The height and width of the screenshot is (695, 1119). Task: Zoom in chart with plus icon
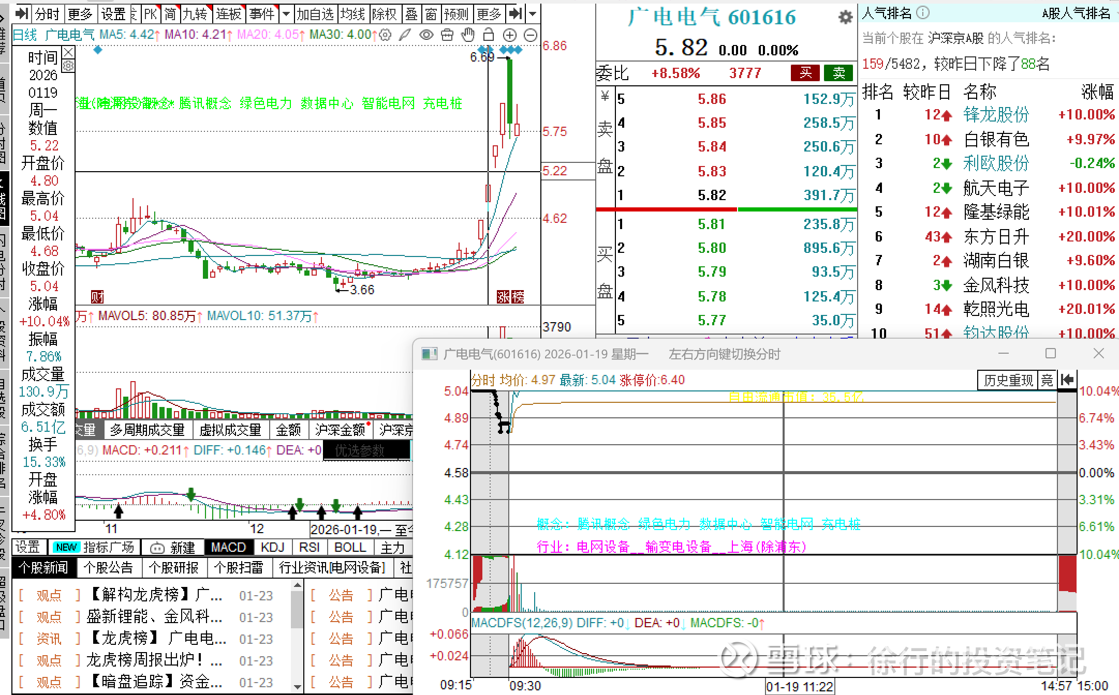510,35
